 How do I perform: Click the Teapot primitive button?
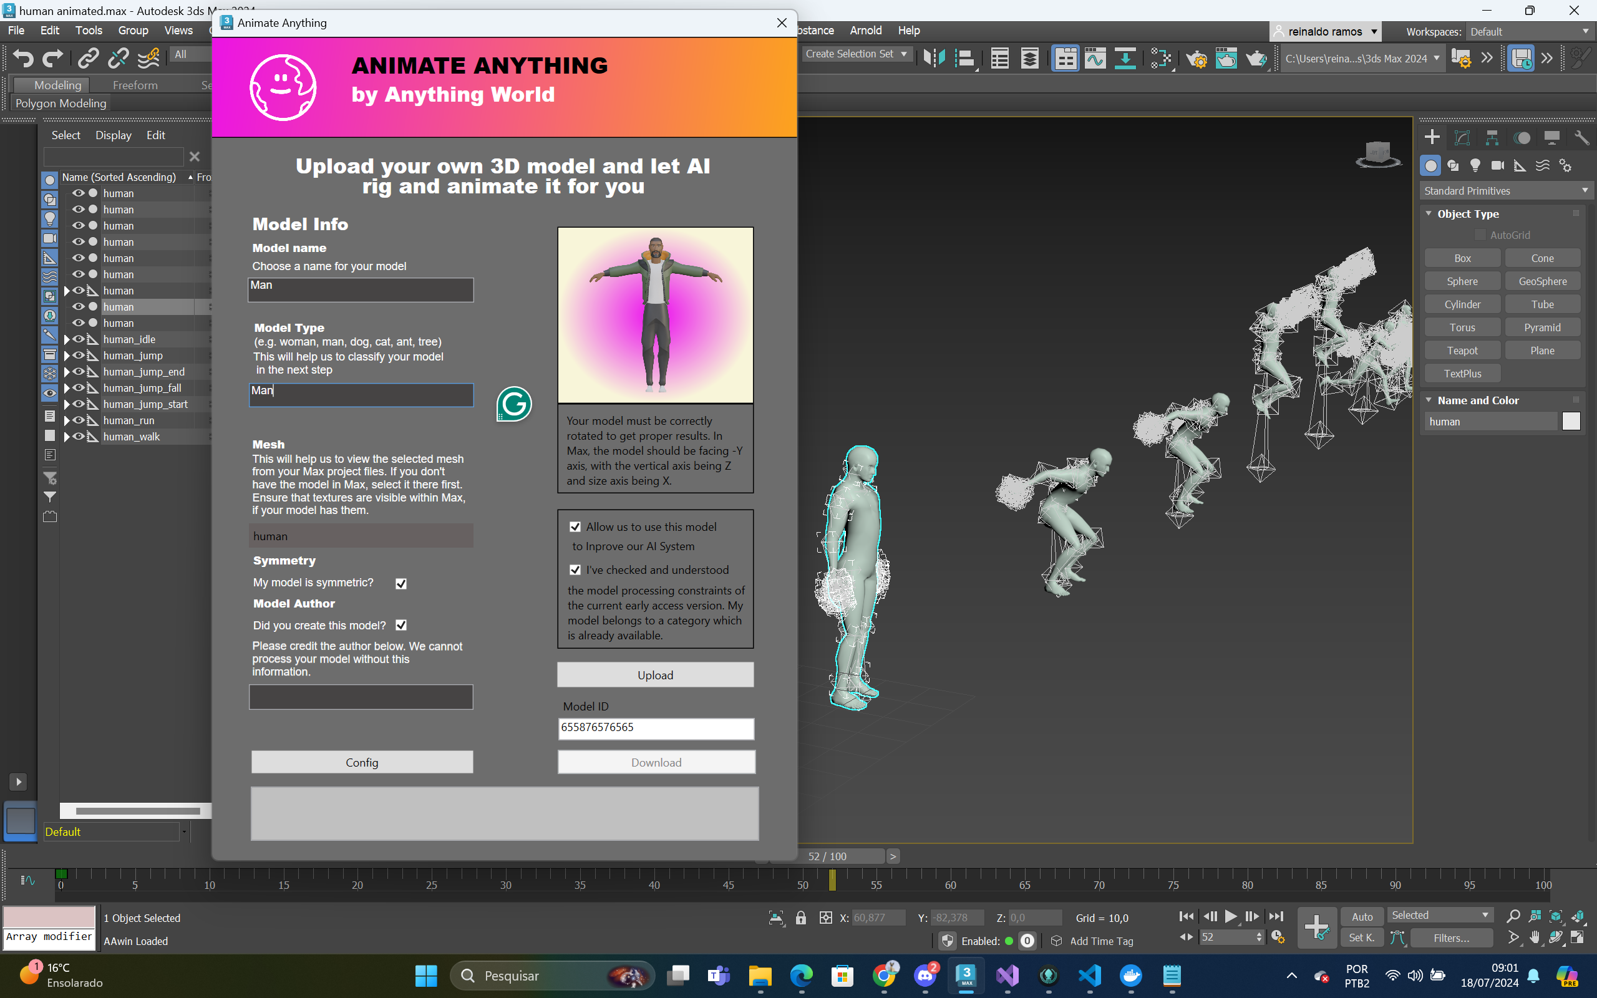[1462, 351]
